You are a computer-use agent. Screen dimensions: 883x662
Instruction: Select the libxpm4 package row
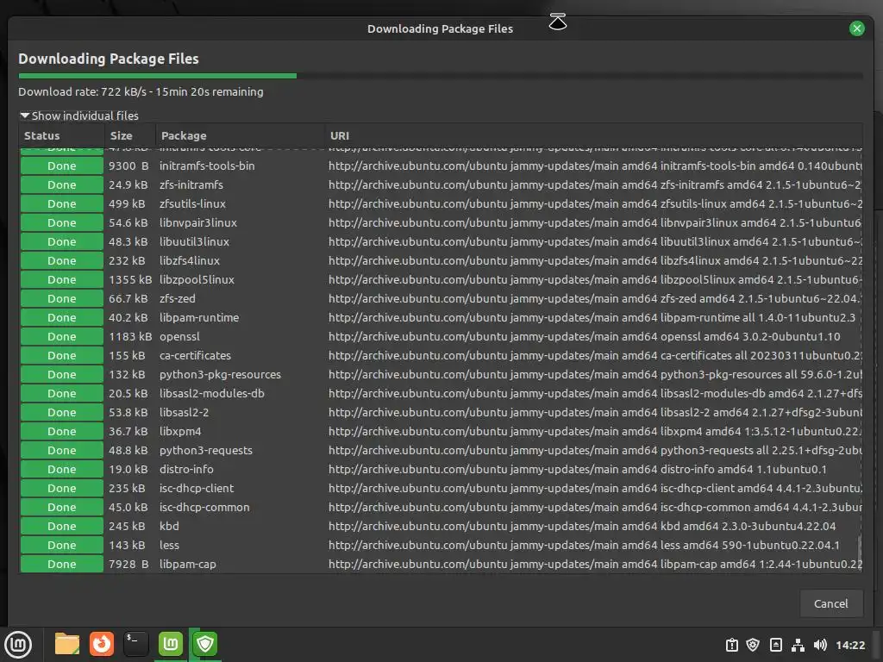441,431
